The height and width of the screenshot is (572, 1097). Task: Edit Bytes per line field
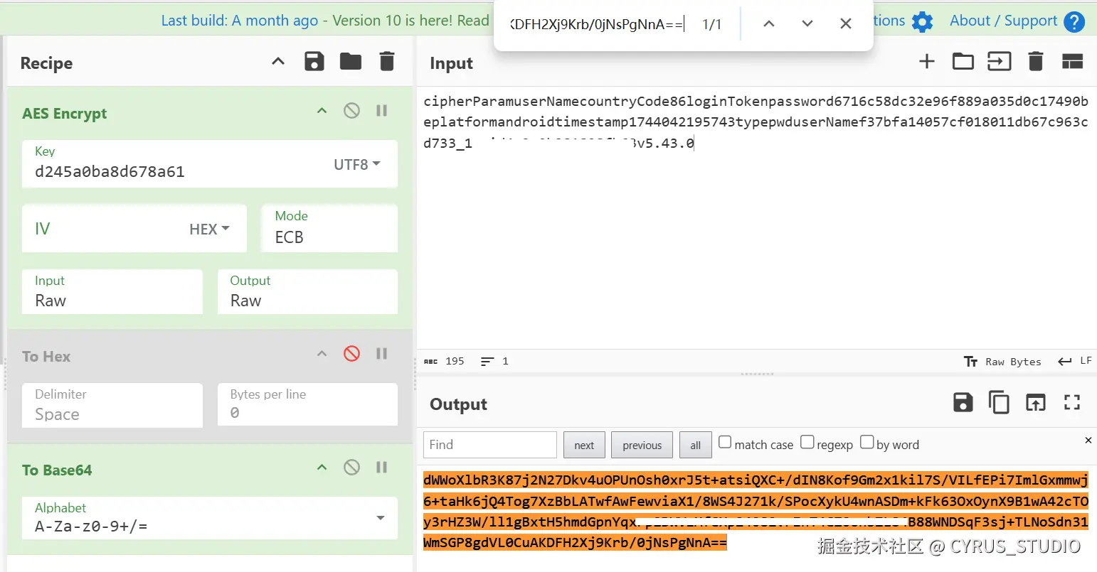coord(307,405)
